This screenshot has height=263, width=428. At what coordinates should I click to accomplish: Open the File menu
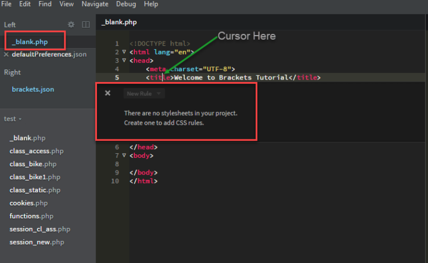[7, 4]
